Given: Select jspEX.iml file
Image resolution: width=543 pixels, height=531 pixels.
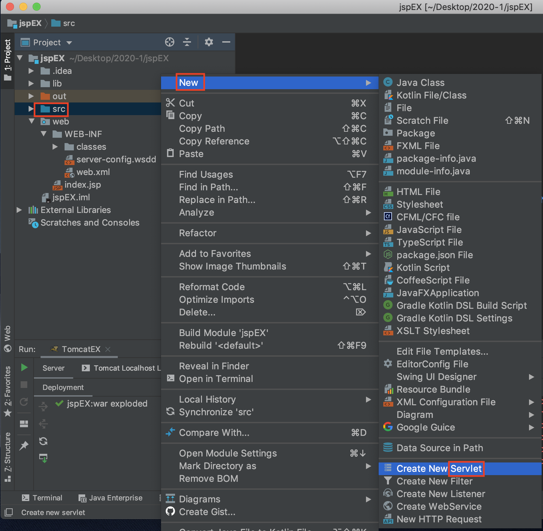Looking at the screenshot, I should [66, 197].
